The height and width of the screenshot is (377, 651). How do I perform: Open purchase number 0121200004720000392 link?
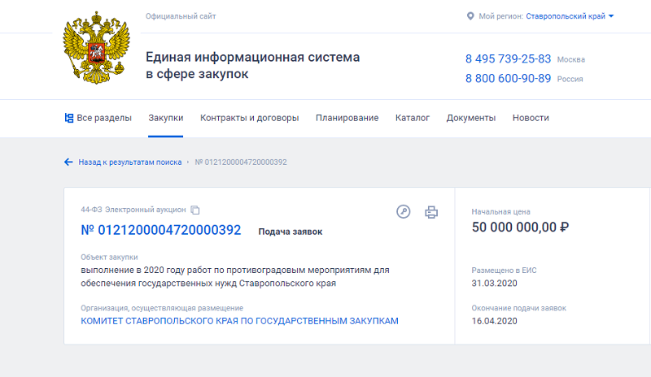coord(161,230)
